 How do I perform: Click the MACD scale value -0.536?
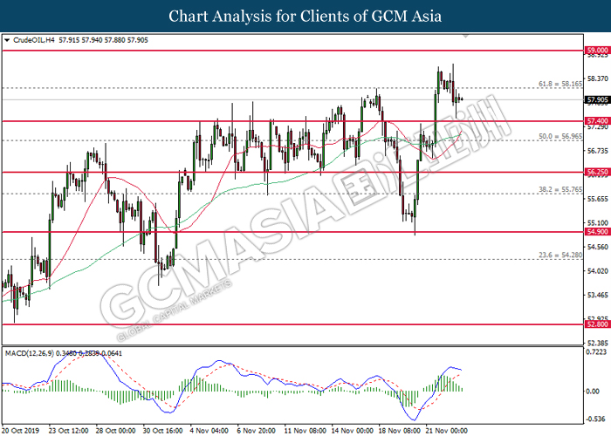point(596,419)
